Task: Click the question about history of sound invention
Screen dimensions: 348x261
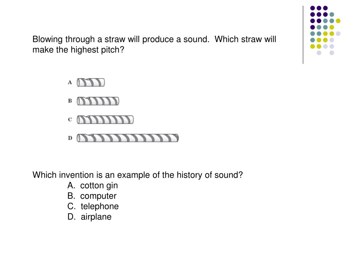Action: click(x=138, y=175)
